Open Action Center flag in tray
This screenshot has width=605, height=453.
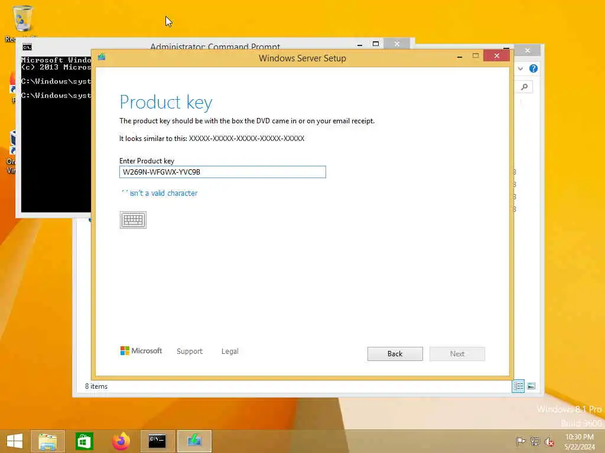(521, 441)
